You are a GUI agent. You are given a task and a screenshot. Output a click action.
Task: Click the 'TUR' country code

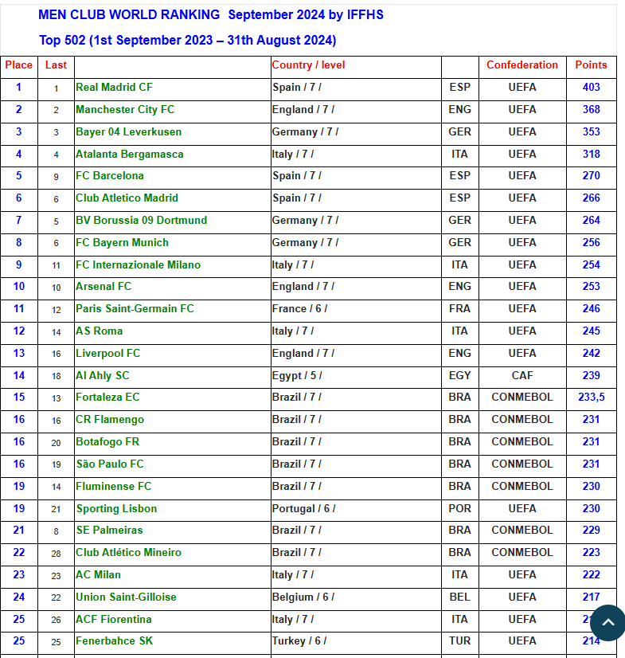pos(459,641)
